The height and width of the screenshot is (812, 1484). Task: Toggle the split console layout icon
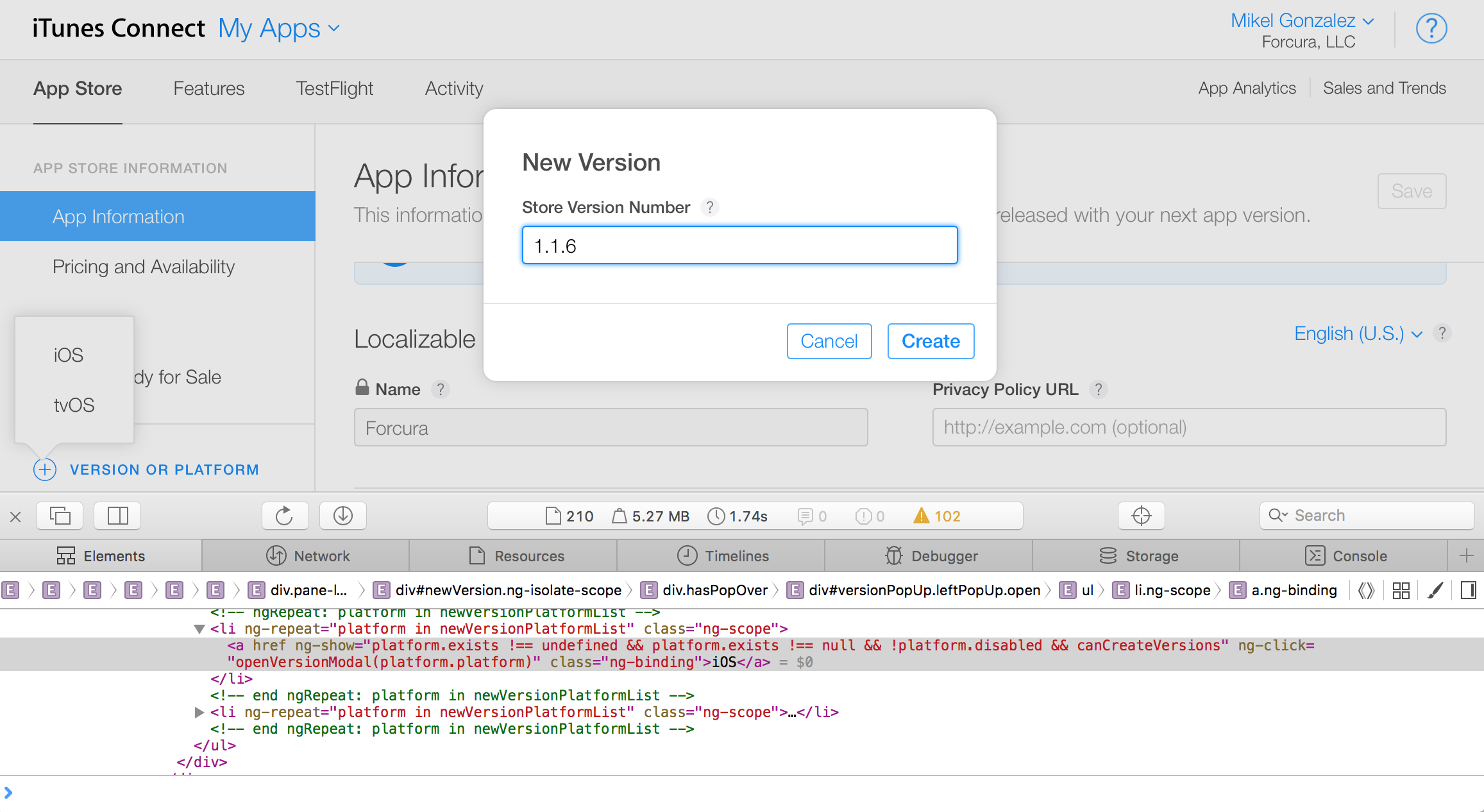tap(117, 516)
